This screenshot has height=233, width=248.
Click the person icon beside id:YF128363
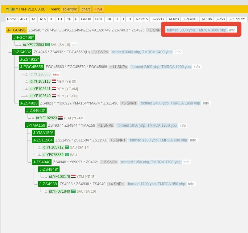coord(27,74)
